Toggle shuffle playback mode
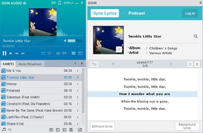The image size is (203, 133). tap(43, 53)
